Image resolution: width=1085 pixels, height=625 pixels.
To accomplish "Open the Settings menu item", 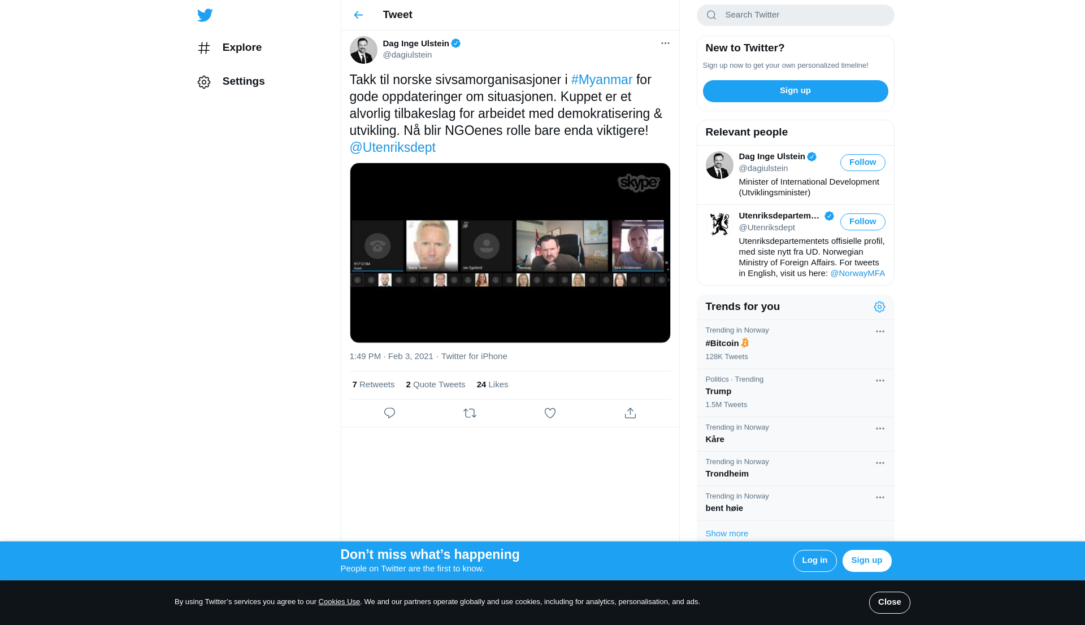I will coord(243,81).
